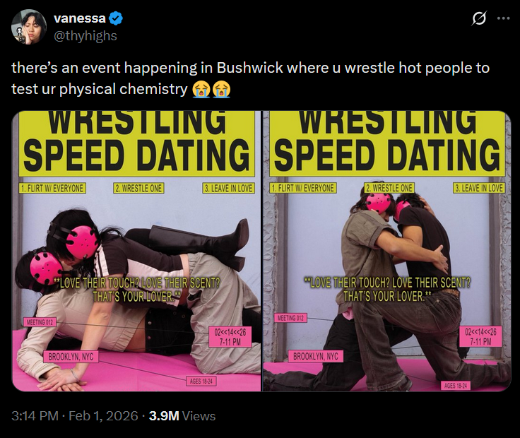Open the Grok explain-post icon
This screenshot has height=438, width=520.
click(x=479, y=18)
